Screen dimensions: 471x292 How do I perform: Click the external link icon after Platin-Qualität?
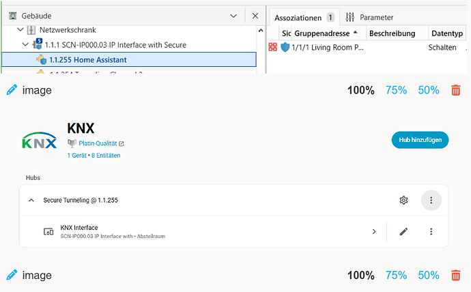click(122, 144)
